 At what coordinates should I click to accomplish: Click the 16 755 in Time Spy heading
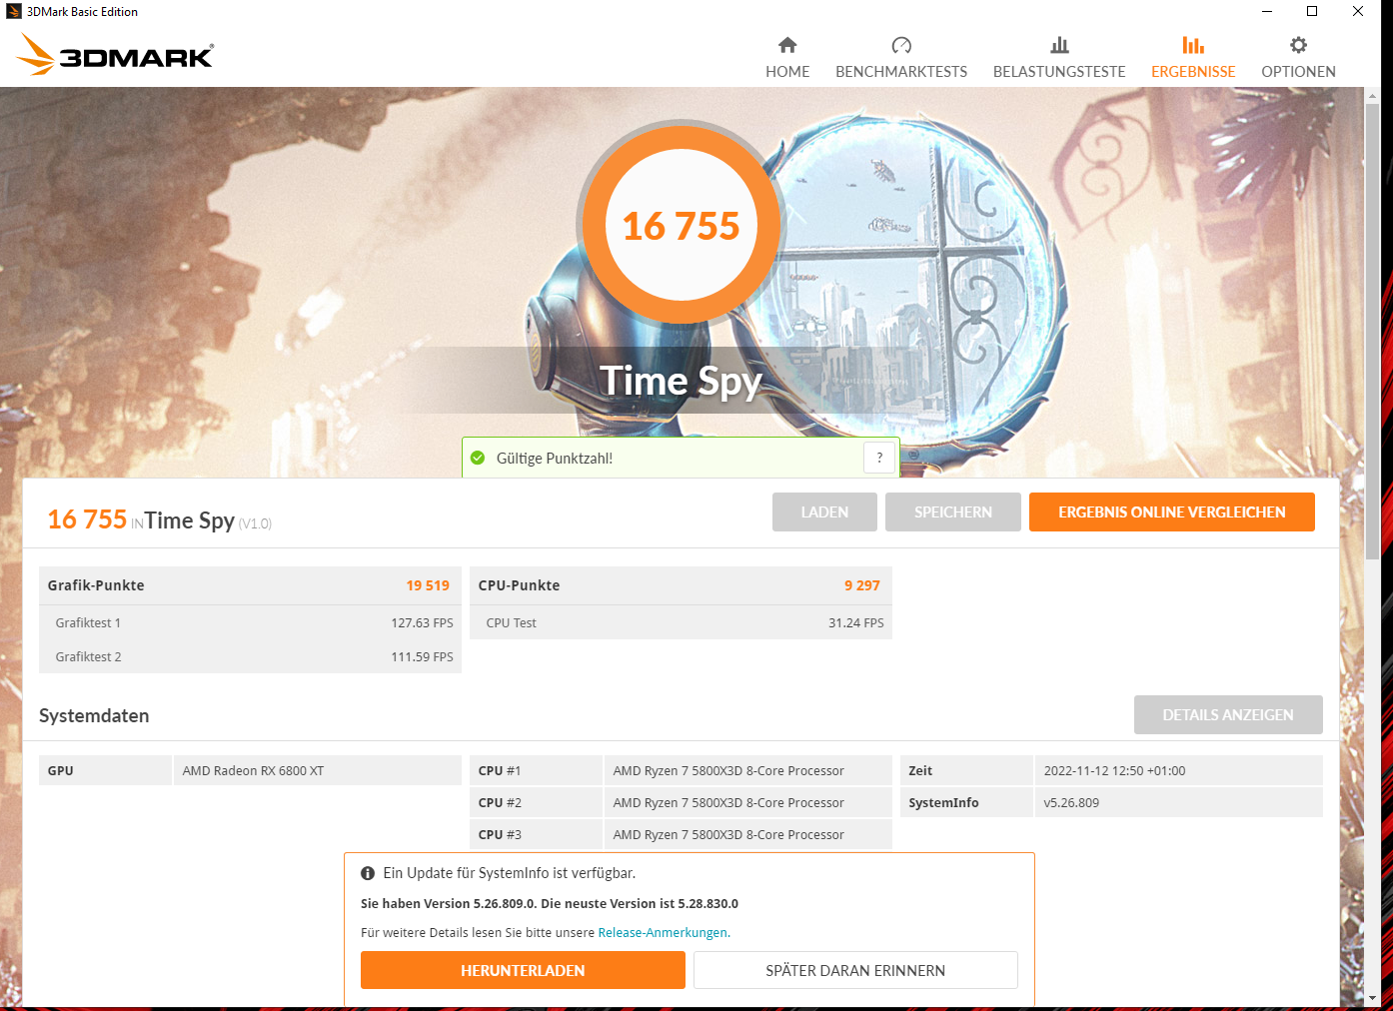(160, 520)
